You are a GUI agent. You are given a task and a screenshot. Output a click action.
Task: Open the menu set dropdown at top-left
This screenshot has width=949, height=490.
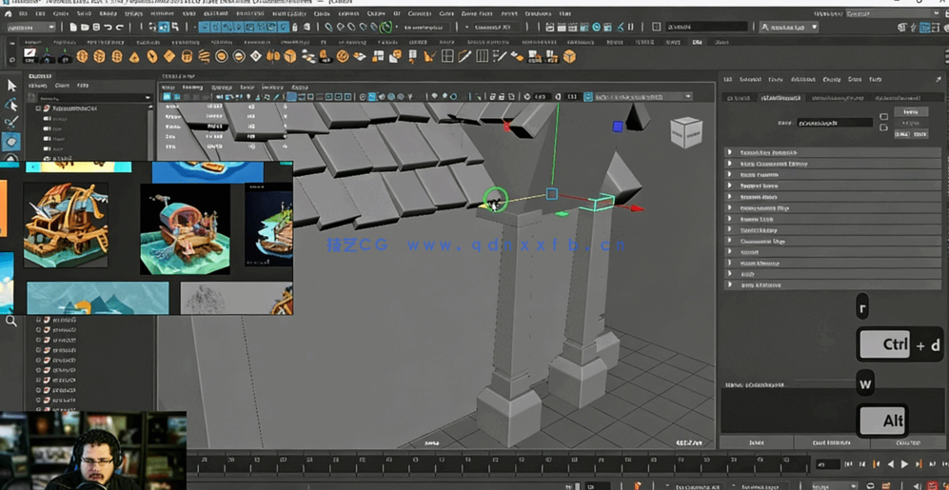30,28
